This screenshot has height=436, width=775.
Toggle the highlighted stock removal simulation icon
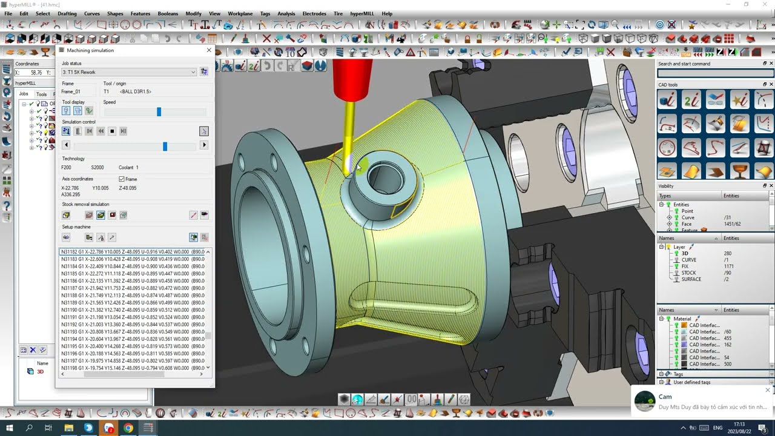101,215
